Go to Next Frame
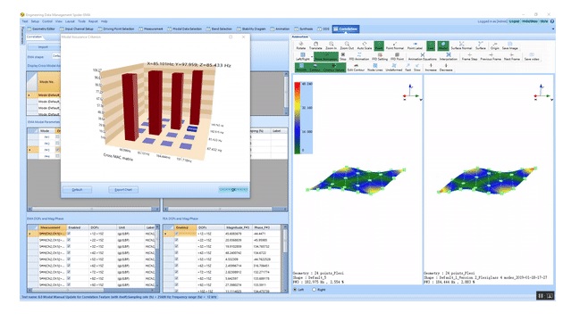Image resolution: width=571 pixels, height=321 pixels. pos(512,56)
